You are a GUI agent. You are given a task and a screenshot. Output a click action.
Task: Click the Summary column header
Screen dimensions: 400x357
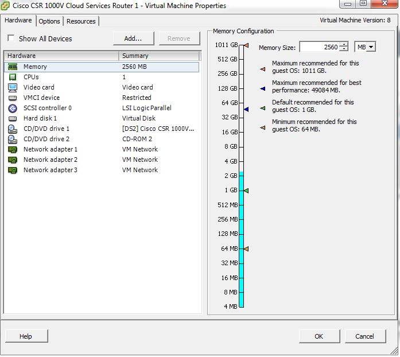(158, 56)
